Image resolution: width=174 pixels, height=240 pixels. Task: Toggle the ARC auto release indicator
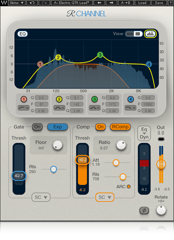pyautogui.click(x=129, y=187)
